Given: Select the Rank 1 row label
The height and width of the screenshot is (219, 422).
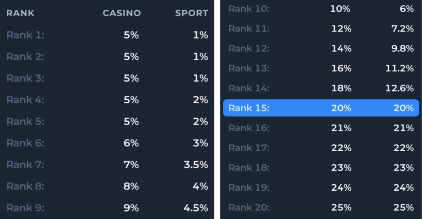Looking at the screenshot, I should point(25,35).
